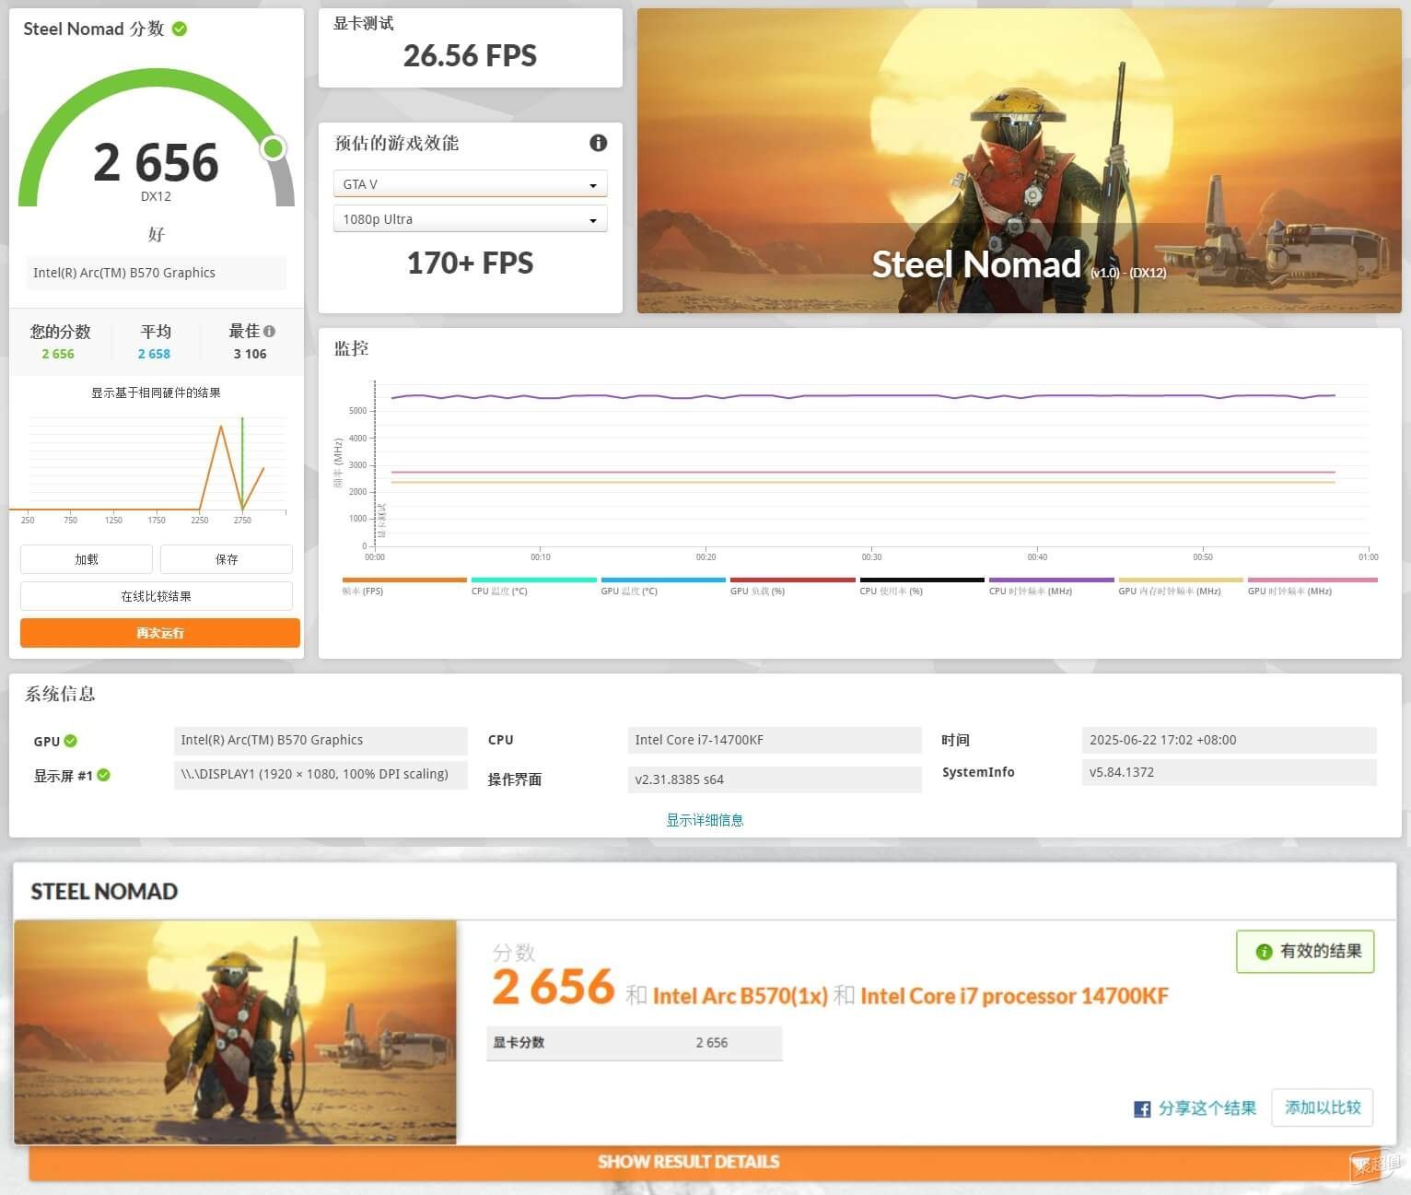Click the 有效的结果 valid result badge

(1305, 951)
